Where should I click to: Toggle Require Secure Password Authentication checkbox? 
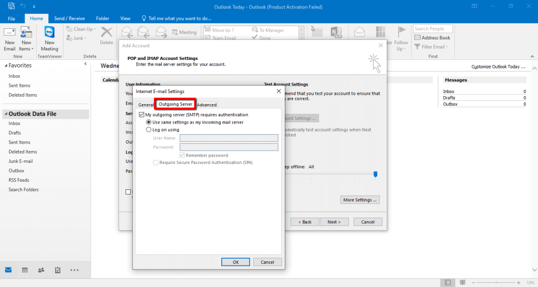coord(156,162)
